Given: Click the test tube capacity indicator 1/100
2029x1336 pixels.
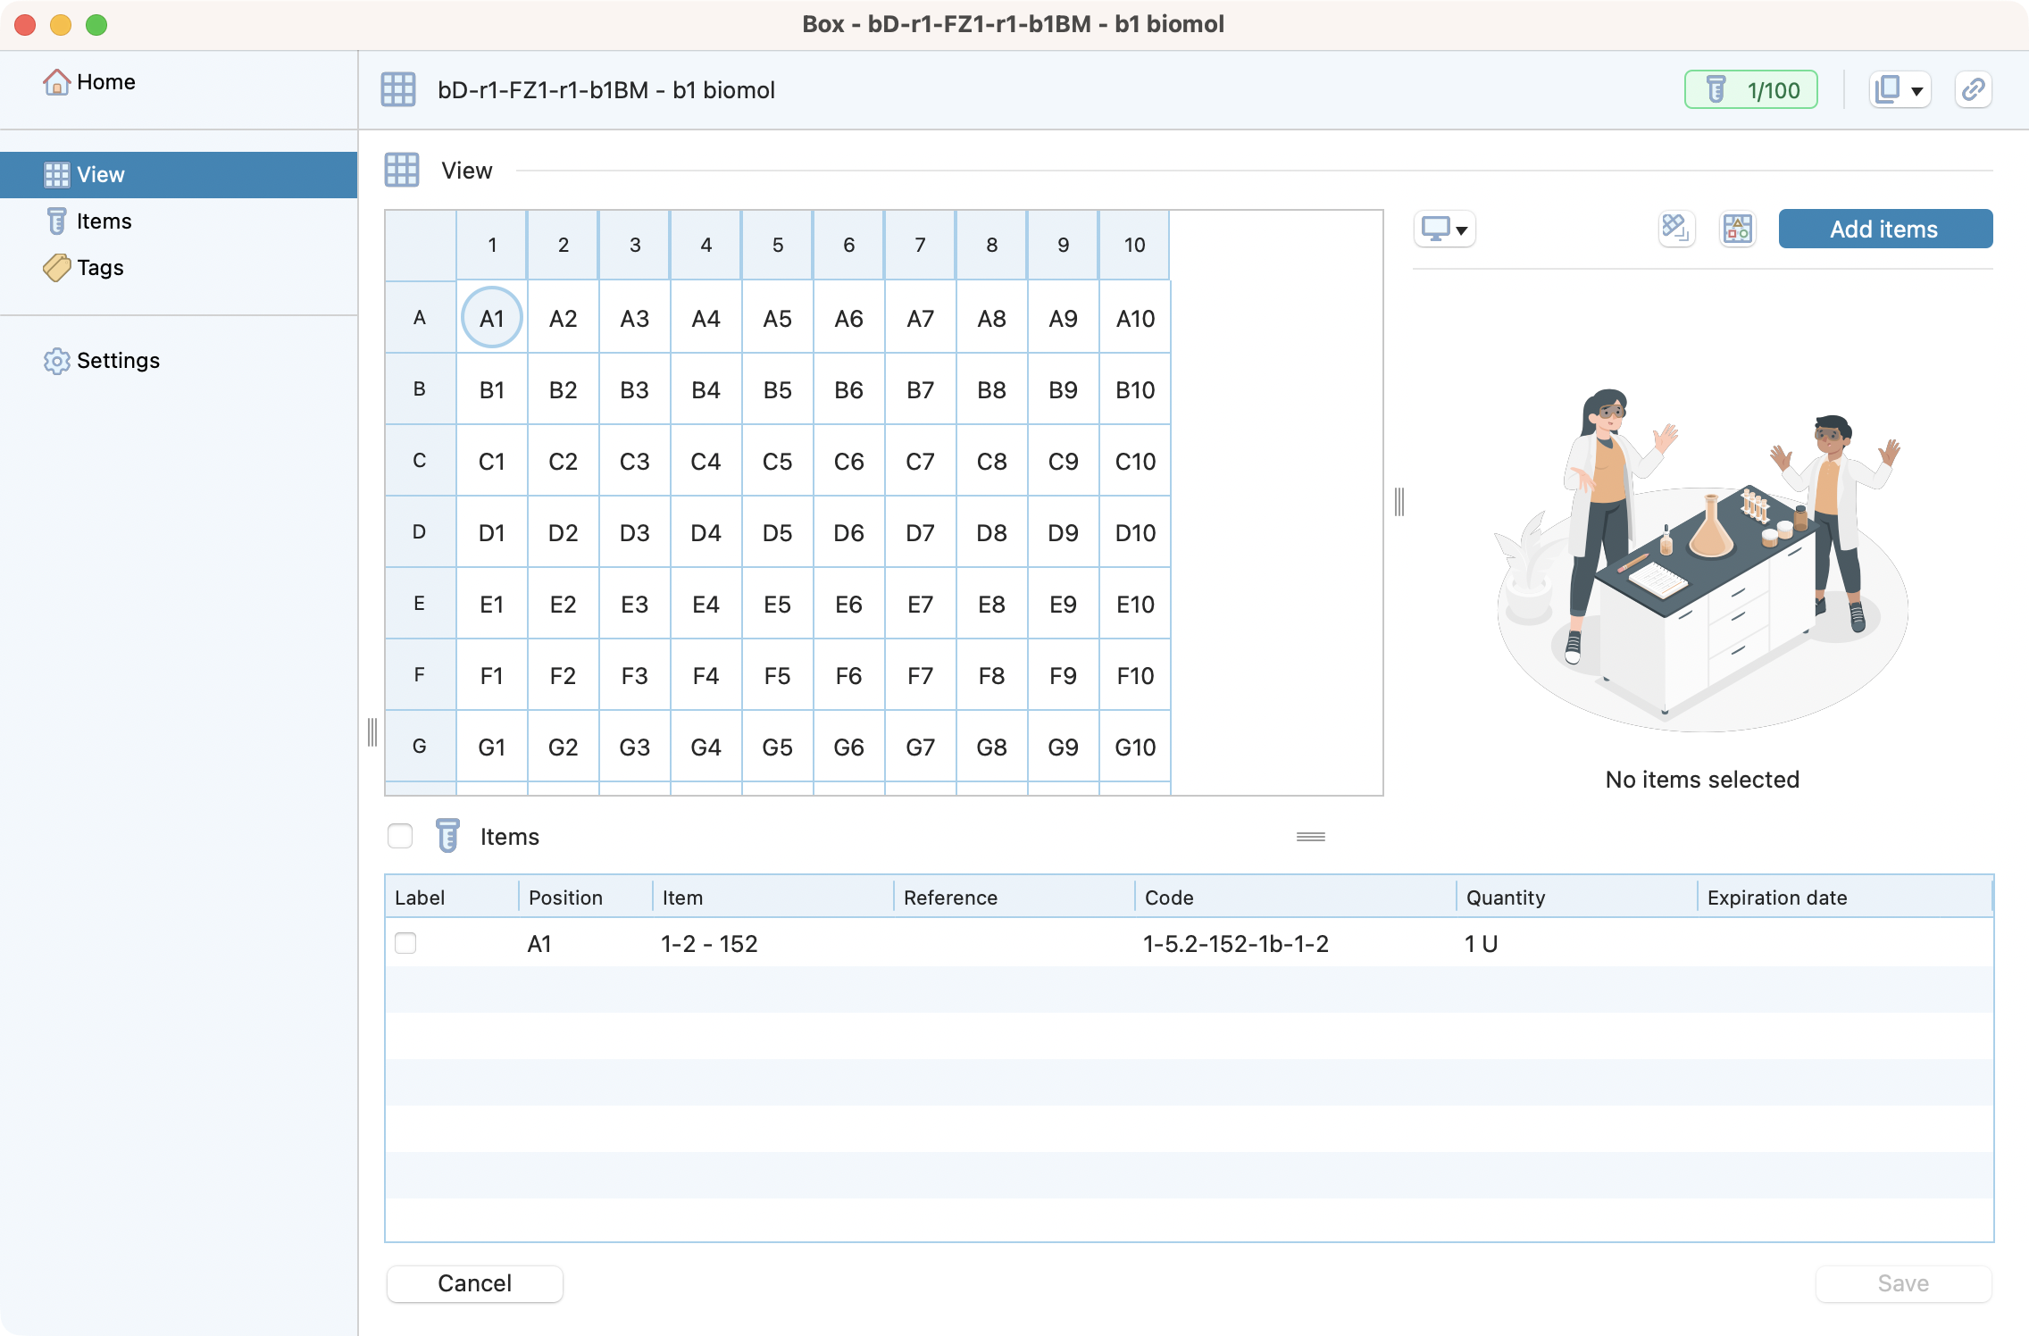Looking at the screenshot, I should 1750,89.
